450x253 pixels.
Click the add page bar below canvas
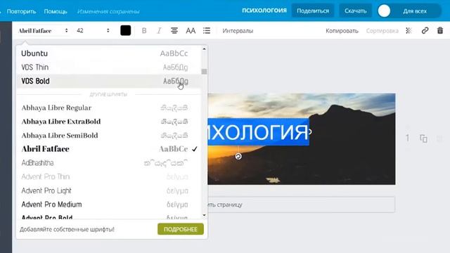[302, 205]
